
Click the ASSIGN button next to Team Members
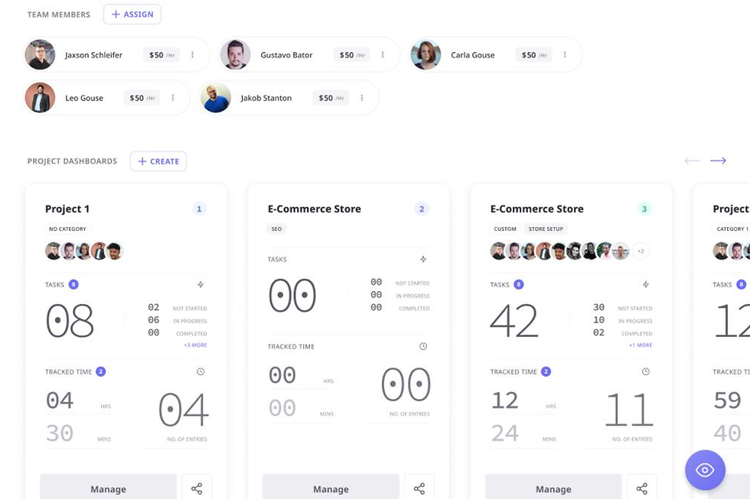point(132,14)
